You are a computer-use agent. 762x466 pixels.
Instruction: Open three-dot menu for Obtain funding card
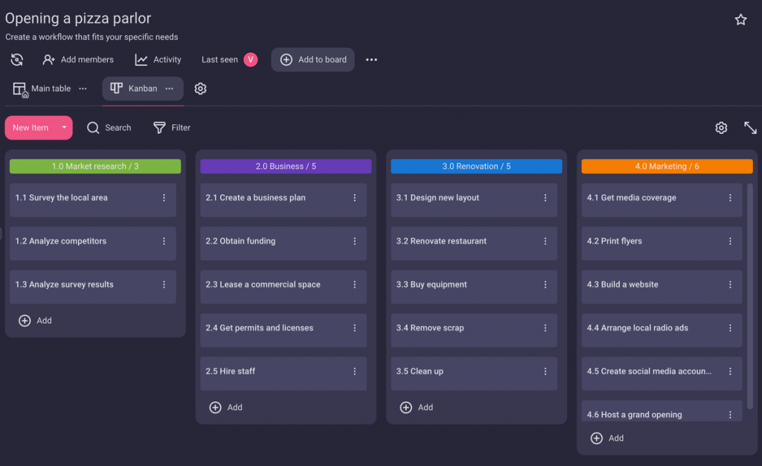tap(355, 241)
